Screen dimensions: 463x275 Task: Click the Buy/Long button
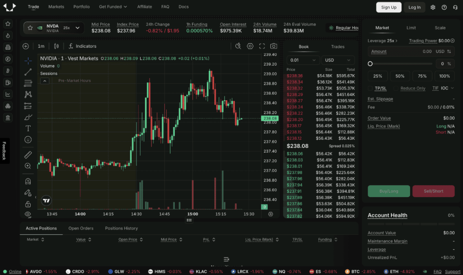tap(388, 191)
